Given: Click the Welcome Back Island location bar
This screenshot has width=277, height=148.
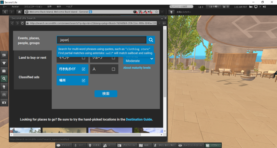Looking at the screenshot, I should (x=92, y=12).
